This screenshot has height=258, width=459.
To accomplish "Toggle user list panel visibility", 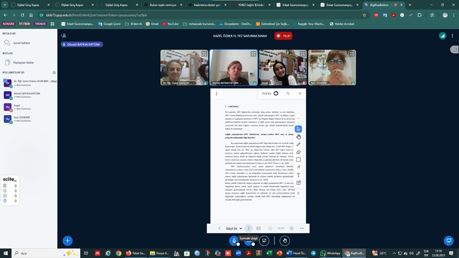I will pos(64,35).
